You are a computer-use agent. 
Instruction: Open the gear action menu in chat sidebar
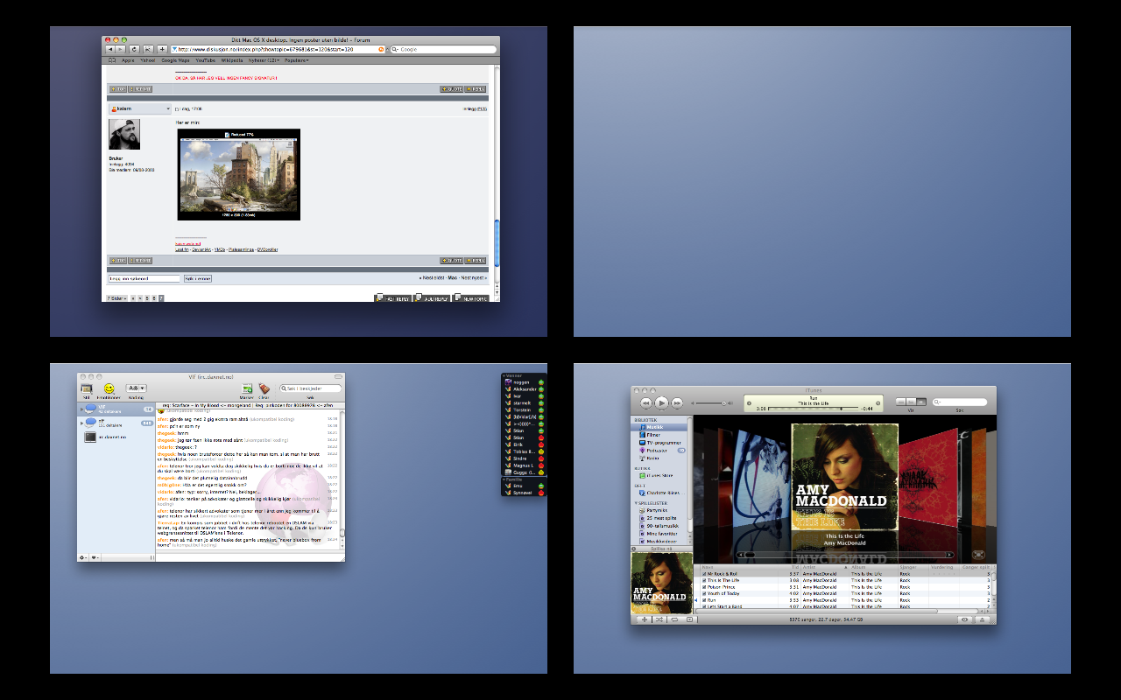[82, 557]
